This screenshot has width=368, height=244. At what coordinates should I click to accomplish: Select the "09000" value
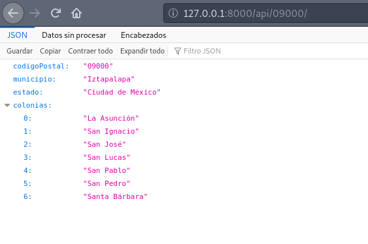tap(98, 67)
